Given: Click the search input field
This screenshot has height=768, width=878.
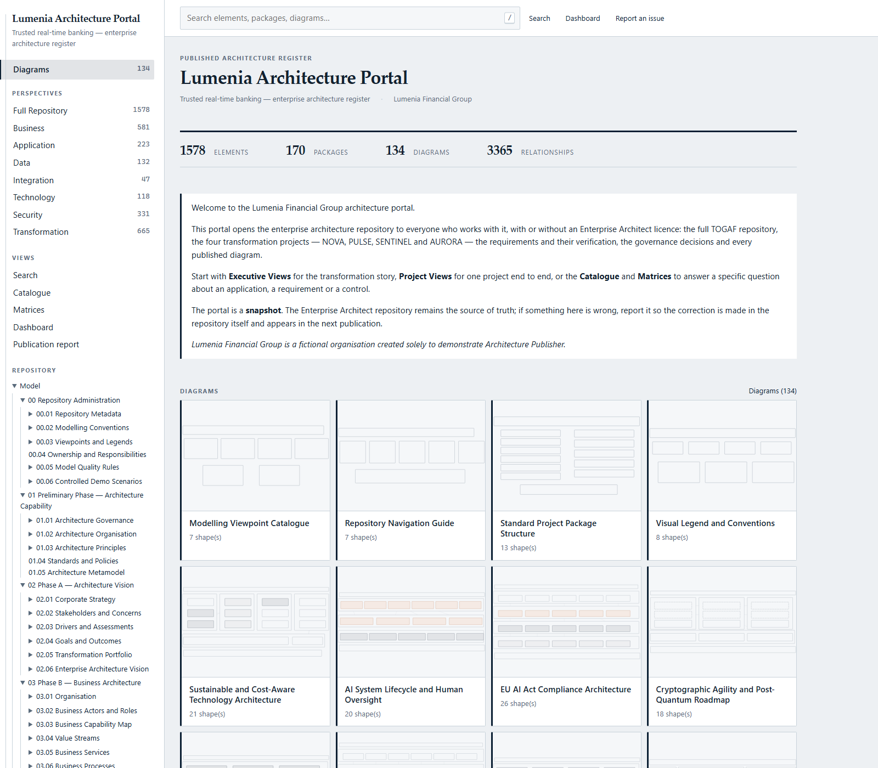Looking at the screenshot, I should click(350, 18).
